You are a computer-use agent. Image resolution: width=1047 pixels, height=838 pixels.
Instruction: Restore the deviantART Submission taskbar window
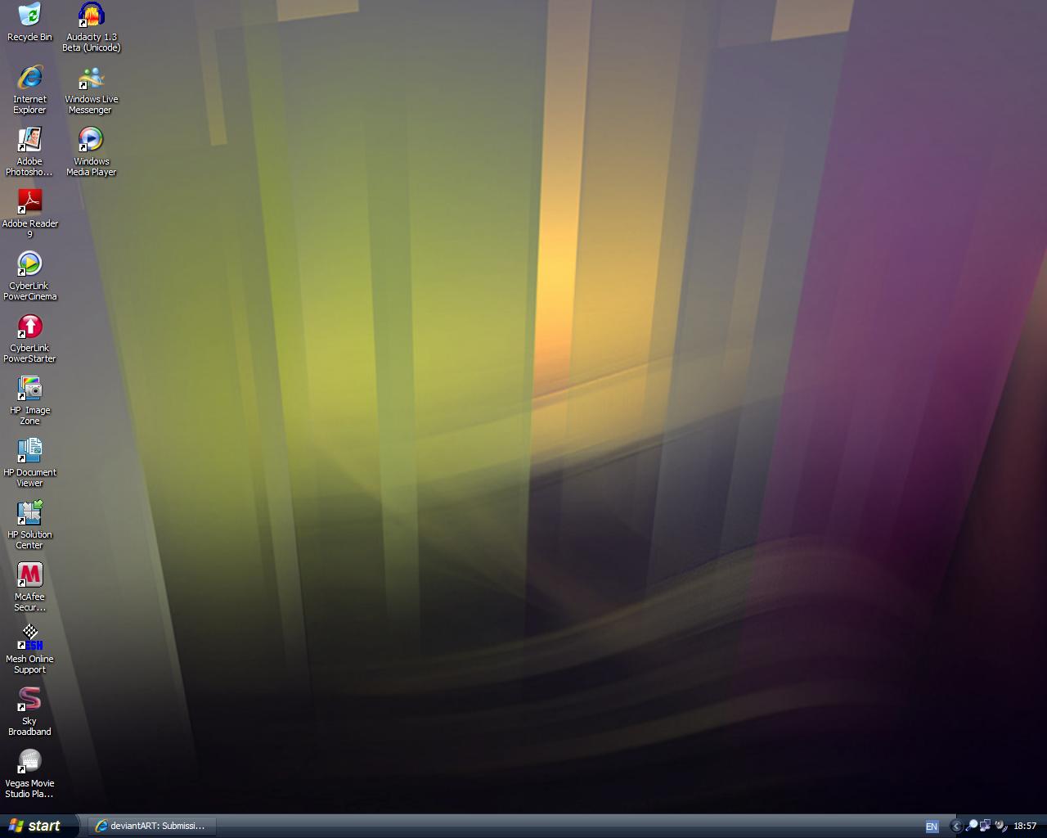(152, 826)
